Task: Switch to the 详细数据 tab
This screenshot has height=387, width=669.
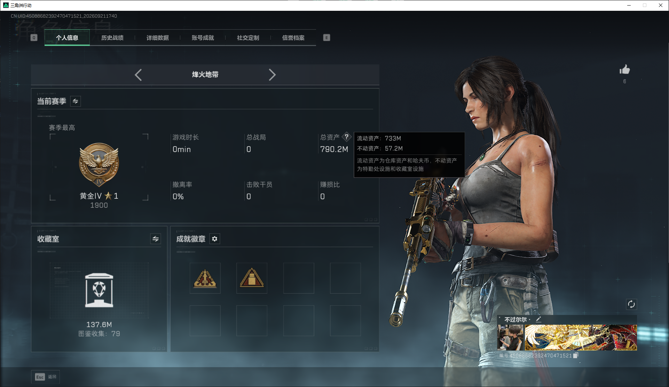Action: 158,38
